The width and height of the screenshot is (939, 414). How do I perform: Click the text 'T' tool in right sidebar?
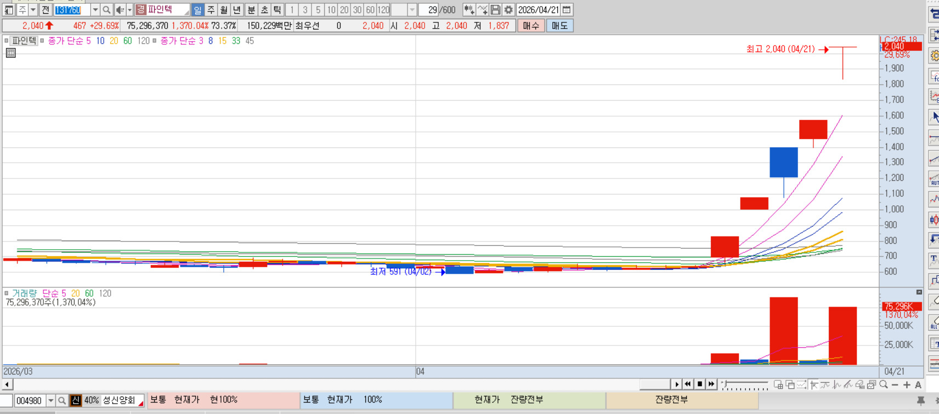[934, 260]
